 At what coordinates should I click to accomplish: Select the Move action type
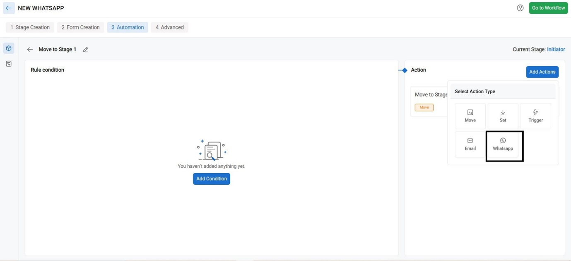(x=470, y=116)
